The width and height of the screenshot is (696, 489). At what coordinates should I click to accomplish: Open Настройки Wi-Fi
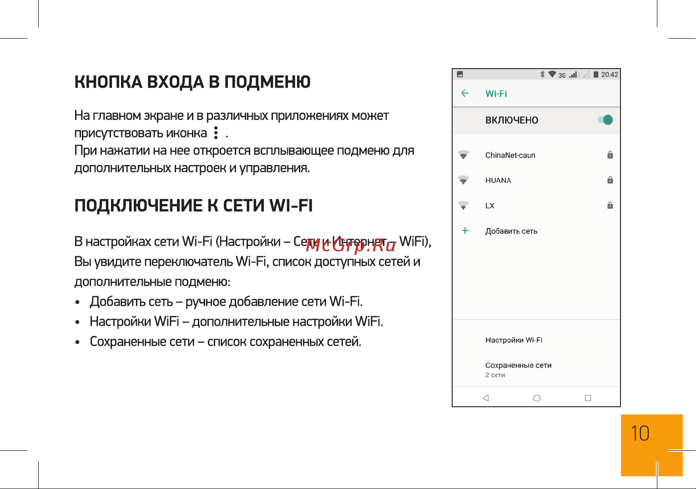tap(537, 340)
